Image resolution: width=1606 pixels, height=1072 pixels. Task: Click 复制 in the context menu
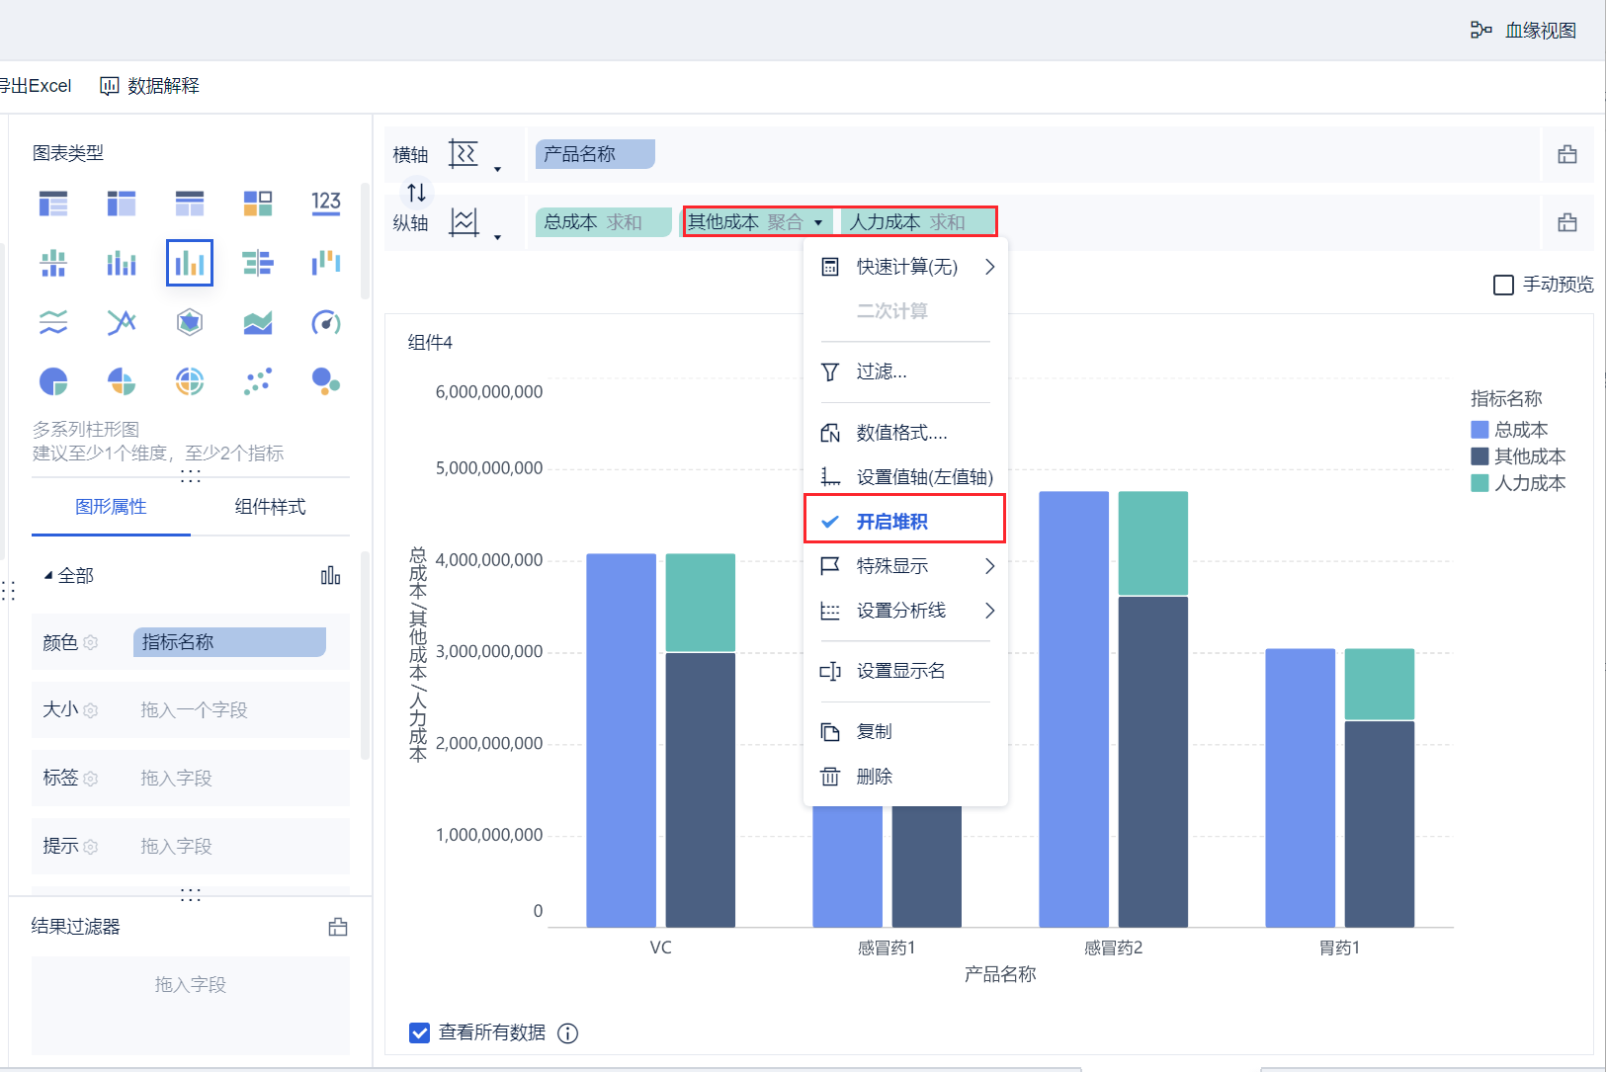904,731
